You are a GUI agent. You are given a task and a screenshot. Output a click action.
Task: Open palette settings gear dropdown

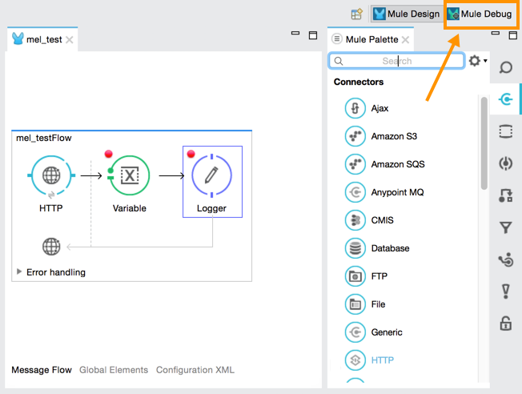point(477,61)
